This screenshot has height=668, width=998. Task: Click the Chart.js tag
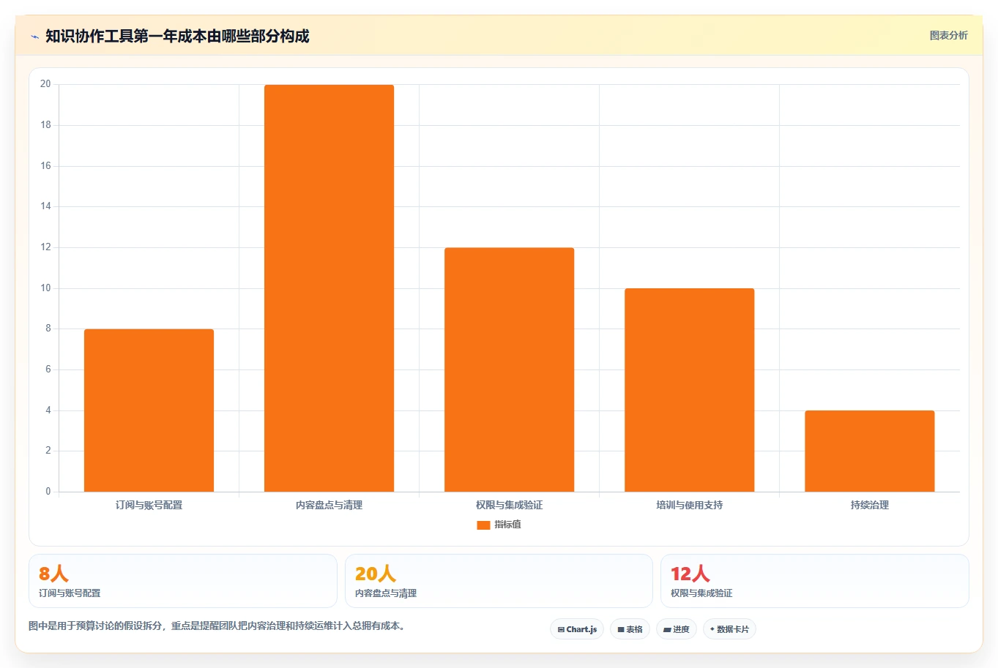click(x=577, y=629)
